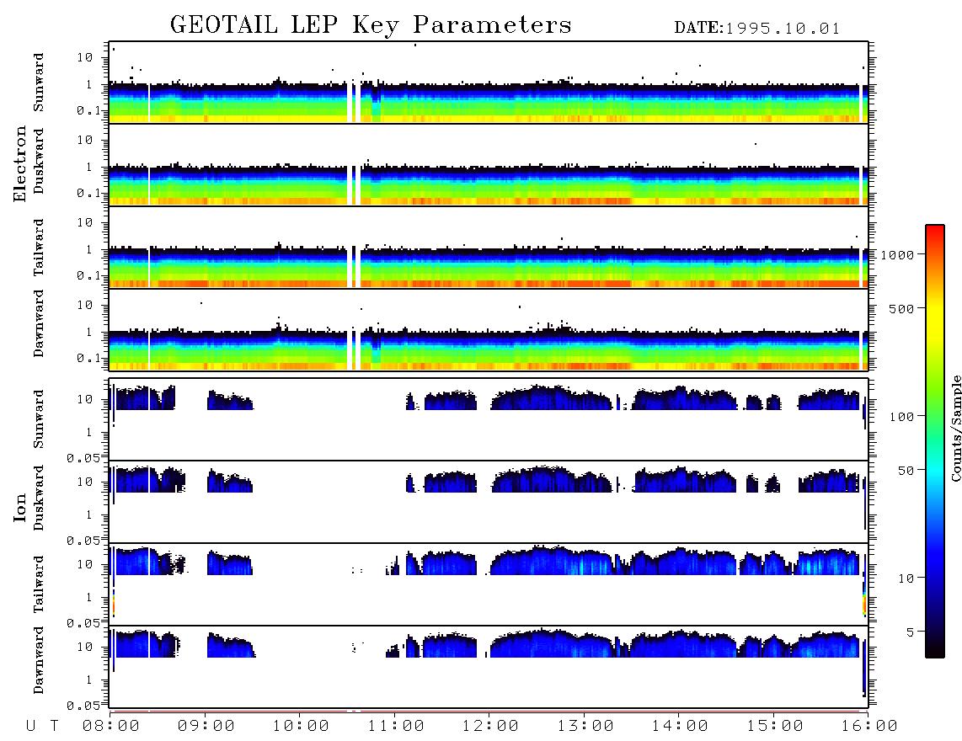The image size is (962, 741).
Task: Select the Ion Dawnward panel label
Action: coord(39,660)
